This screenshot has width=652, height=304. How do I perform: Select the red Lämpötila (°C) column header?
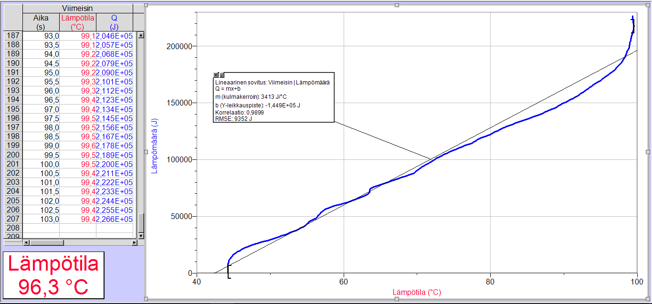point(77,22)
